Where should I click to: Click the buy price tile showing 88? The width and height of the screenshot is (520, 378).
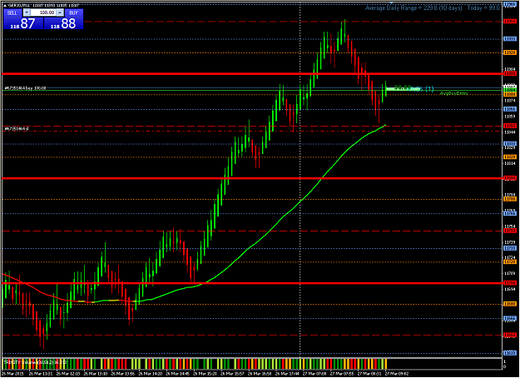tap(64, 23)
